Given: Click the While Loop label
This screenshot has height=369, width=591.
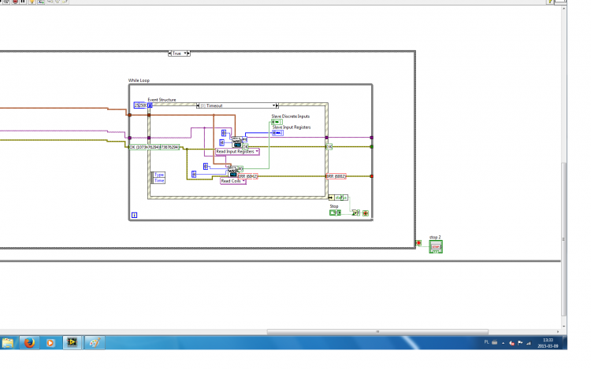Looking at the screenshot, I should tap(139, 80).
